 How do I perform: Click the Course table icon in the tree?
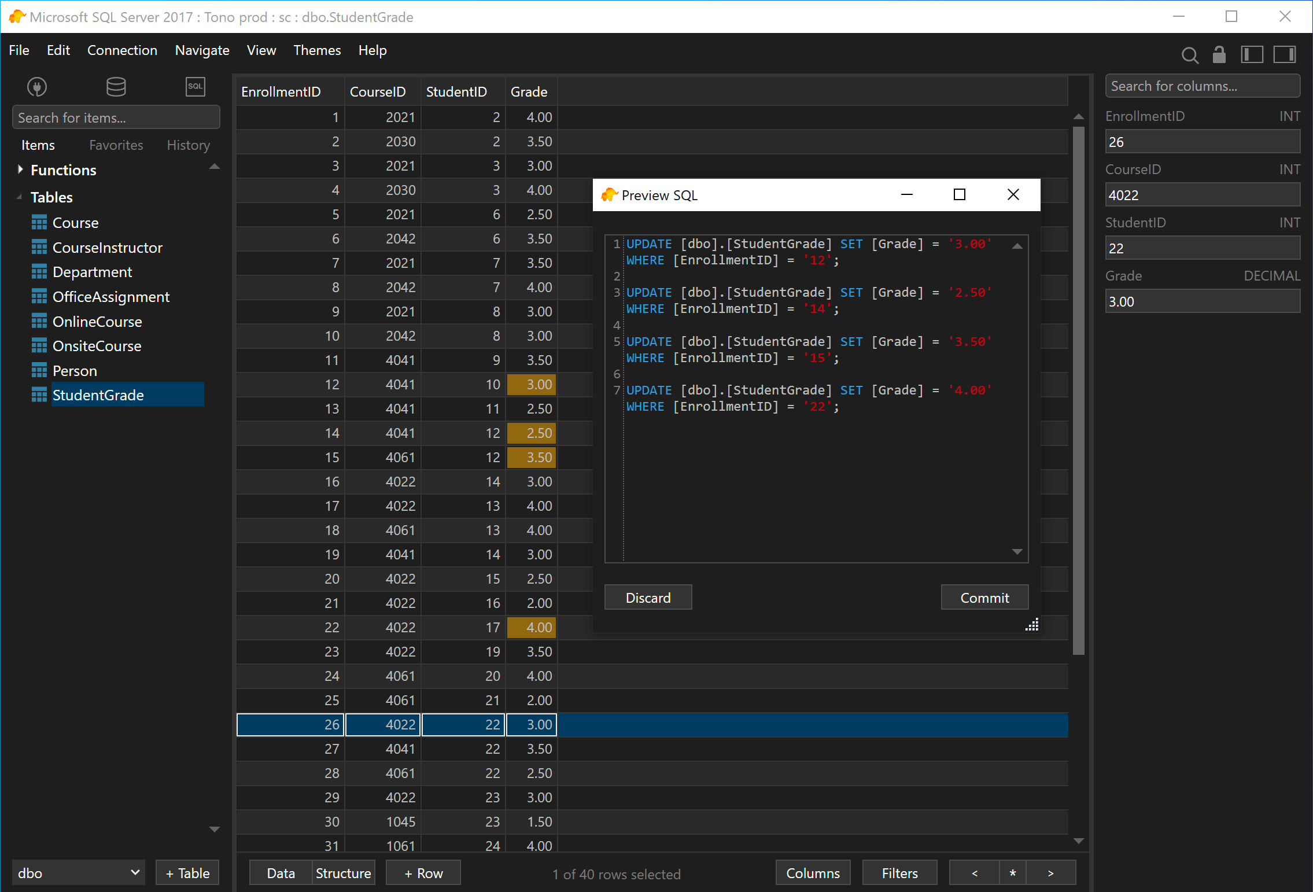pyautogui.click(x=39, y=223)
